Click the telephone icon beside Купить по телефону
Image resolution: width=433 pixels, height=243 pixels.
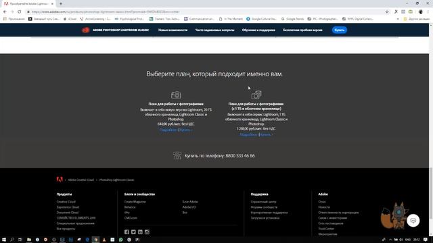click(177, 156)
